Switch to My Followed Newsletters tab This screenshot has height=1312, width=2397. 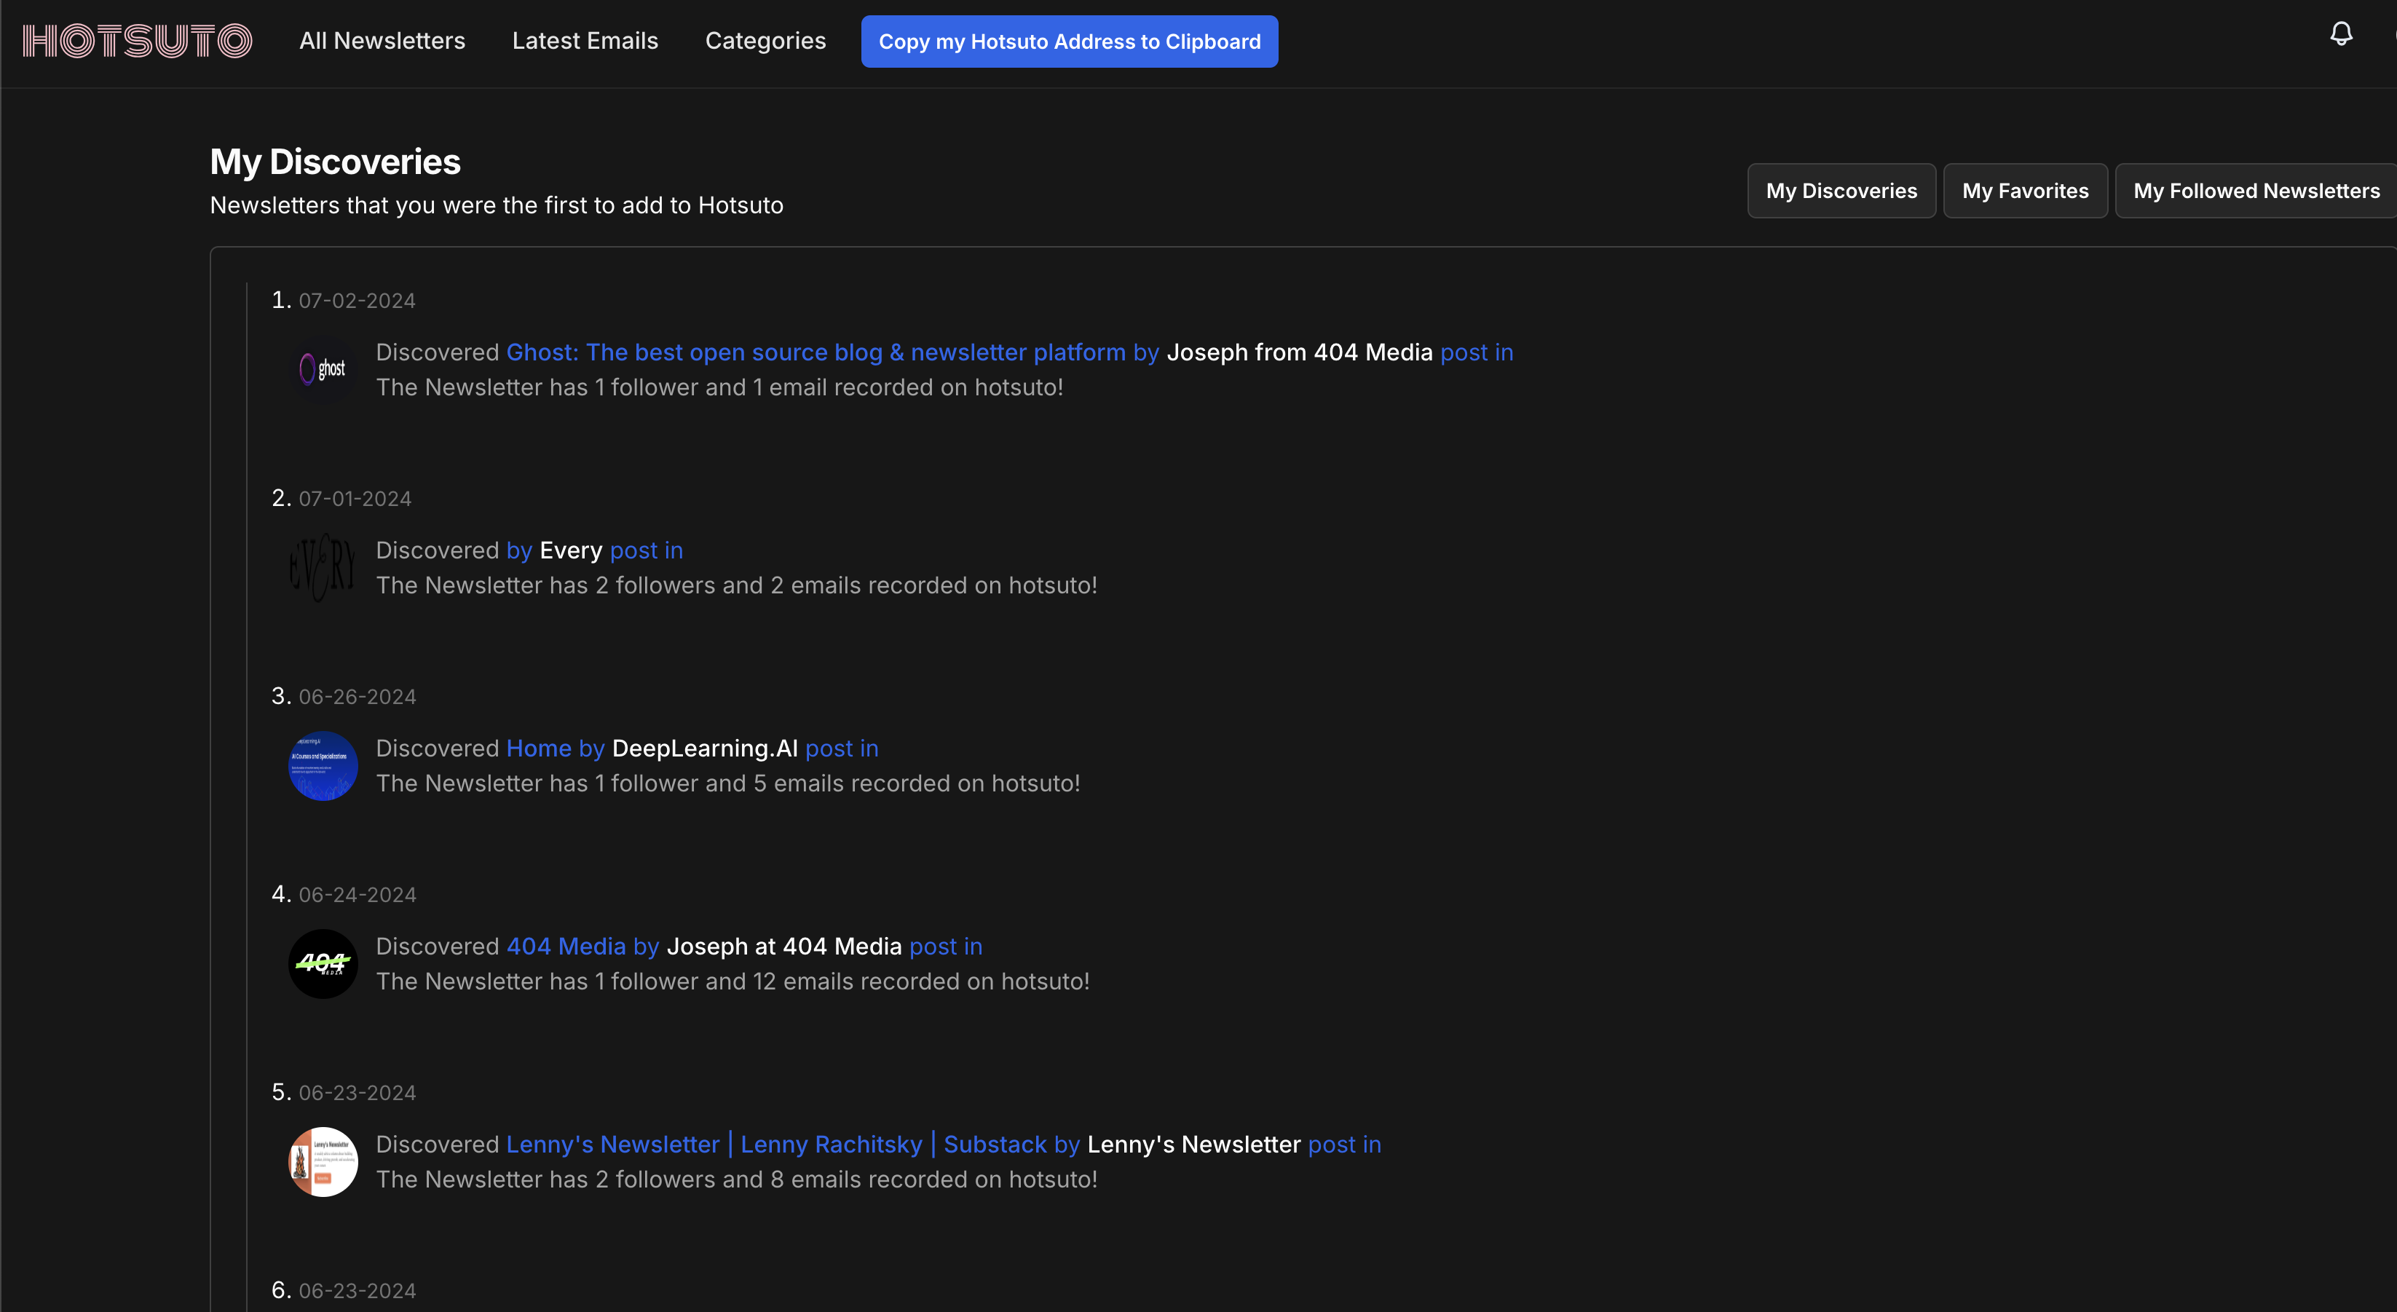pos(2256,191)
